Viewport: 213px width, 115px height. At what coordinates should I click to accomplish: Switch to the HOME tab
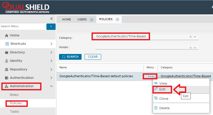66,19
